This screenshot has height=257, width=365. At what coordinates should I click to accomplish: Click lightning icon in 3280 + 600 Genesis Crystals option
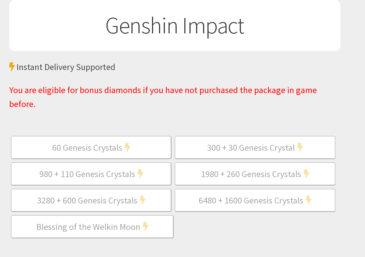(142, 200)
